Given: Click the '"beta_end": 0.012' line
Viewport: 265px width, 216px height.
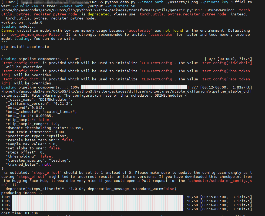Looking at the screenshot, I should click(x=25, y=108).
